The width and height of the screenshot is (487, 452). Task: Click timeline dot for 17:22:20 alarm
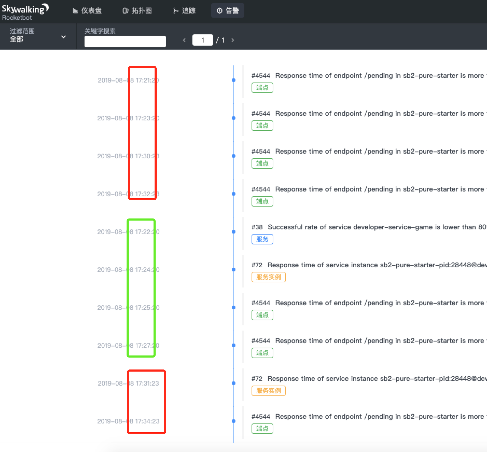pyautogui.click(x=234, y=232)
